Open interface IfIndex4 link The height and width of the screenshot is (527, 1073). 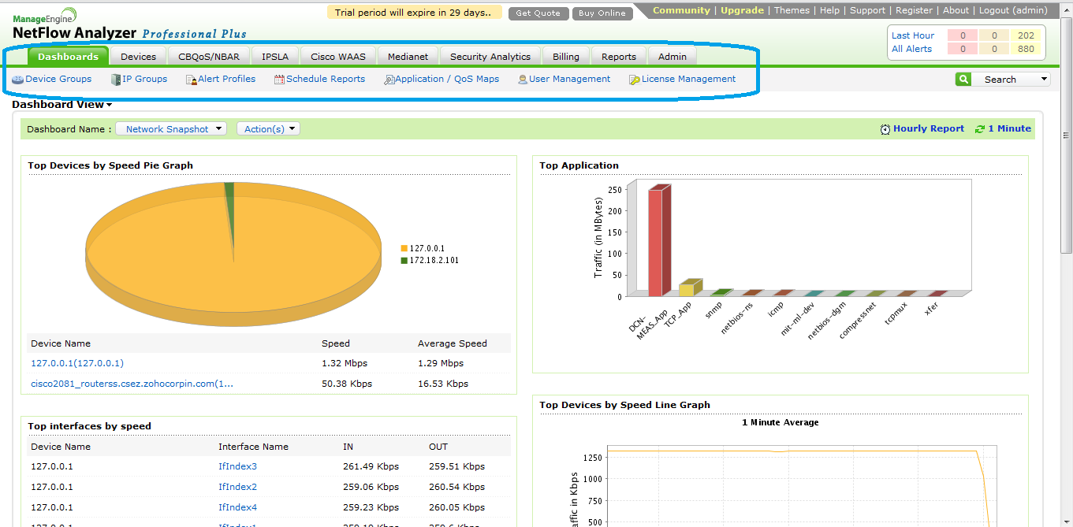tap(237, 507)
